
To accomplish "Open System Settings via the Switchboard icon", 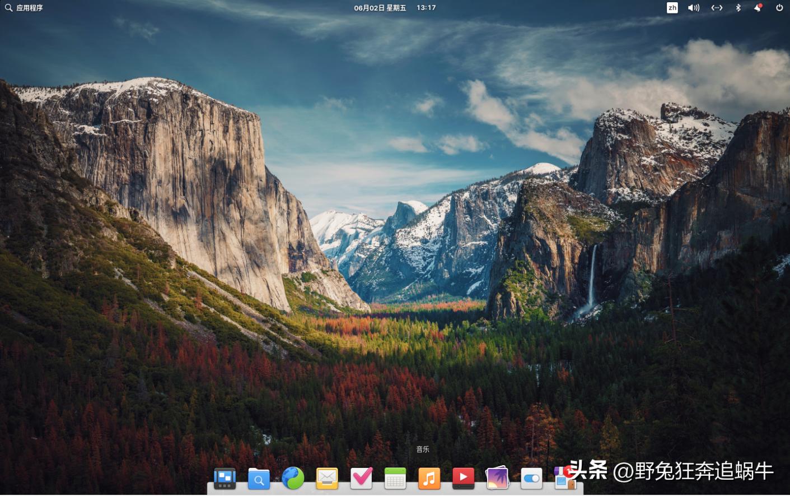I will [531, 478].
